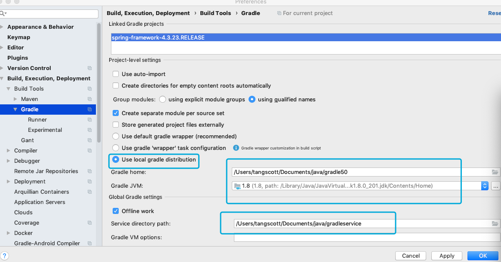Open the Gradle JVM dropdown

coord(485,186)
